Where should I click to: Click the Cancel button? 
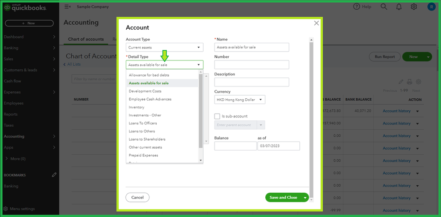point(138,197)
